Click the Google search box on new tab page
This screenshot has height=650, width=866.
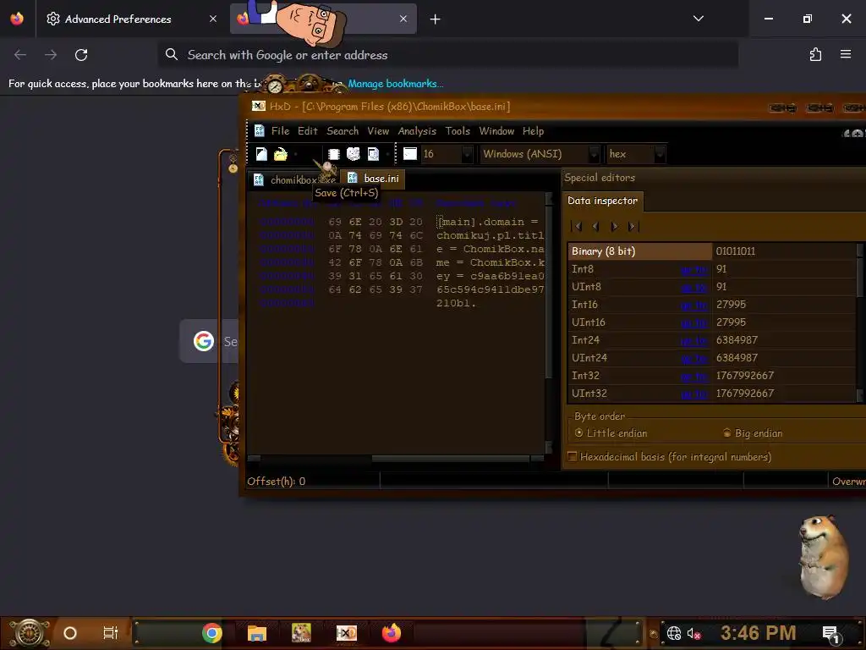click(x=209, y=341)
